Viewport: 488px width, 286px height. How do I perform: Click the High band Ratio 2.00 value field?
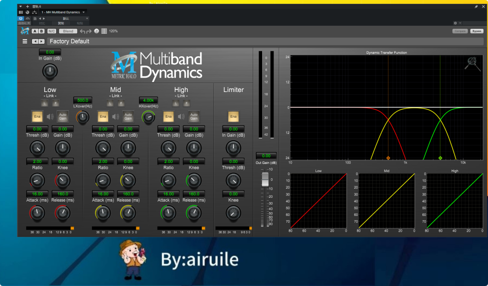[168, 162]
